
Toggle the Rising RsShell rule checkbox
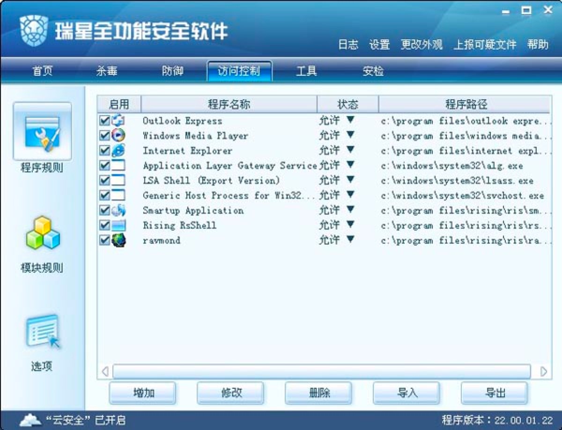(105, 226)
